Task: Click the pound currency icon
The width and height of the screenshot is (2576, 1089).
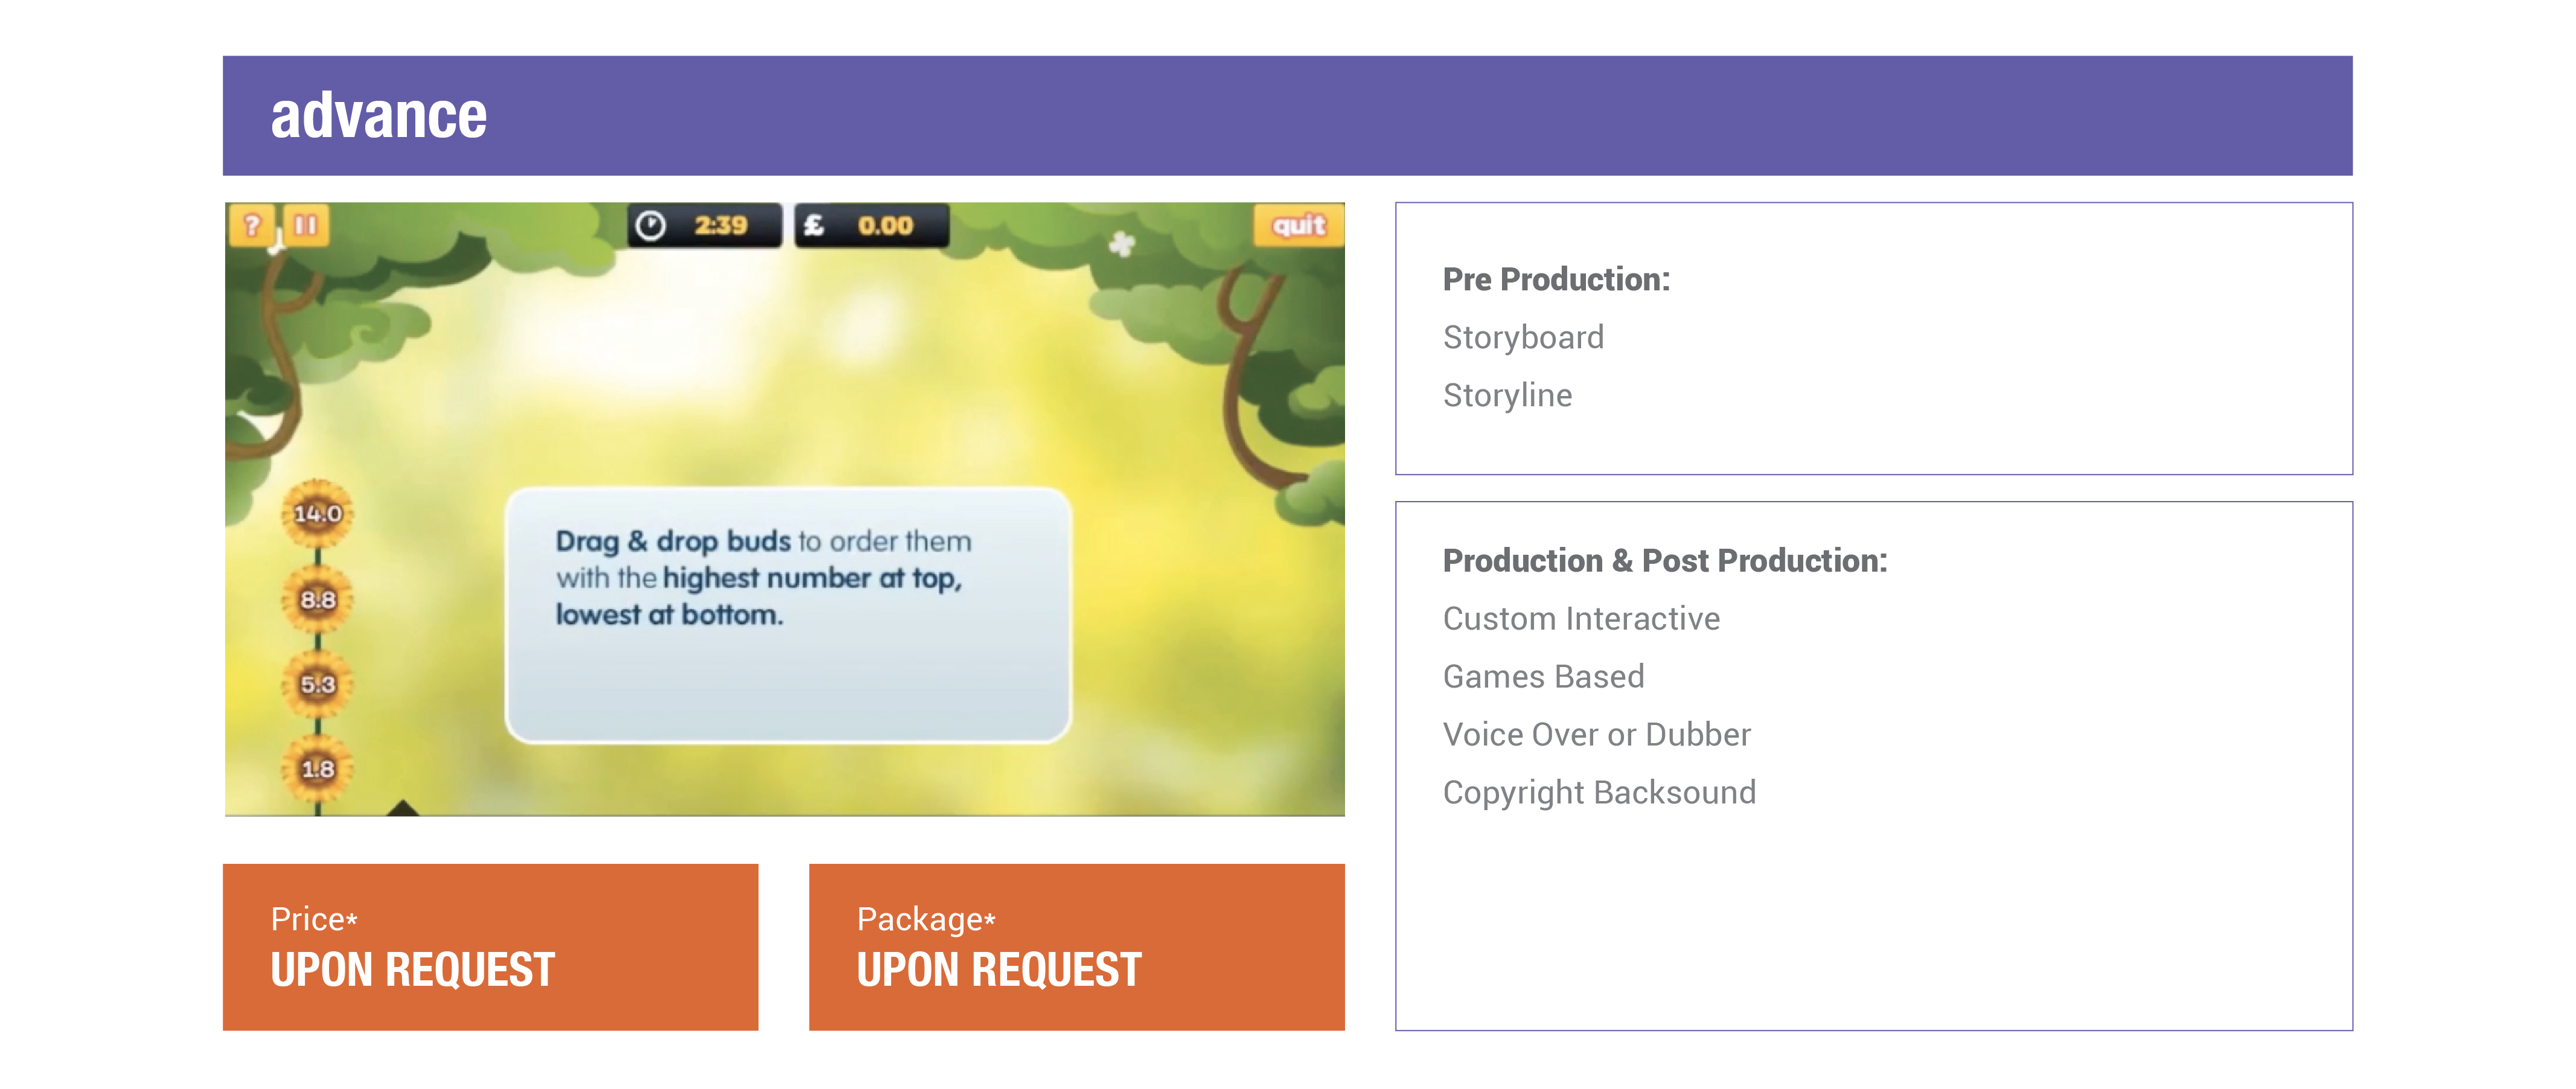Action: (814, 226)
